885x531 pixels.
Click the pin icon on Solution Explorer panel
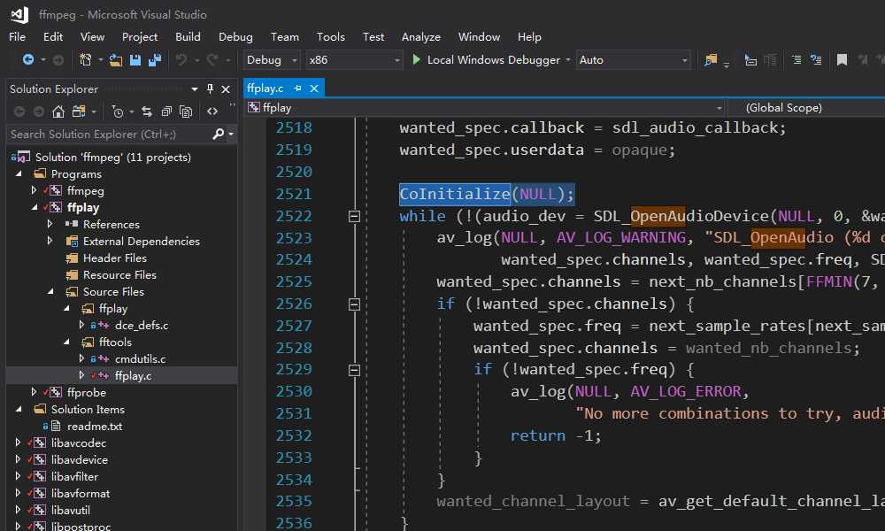(x=210, y=88)
